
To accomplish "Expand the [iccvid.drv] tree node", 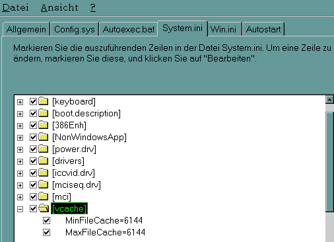I will pos(20,173).
